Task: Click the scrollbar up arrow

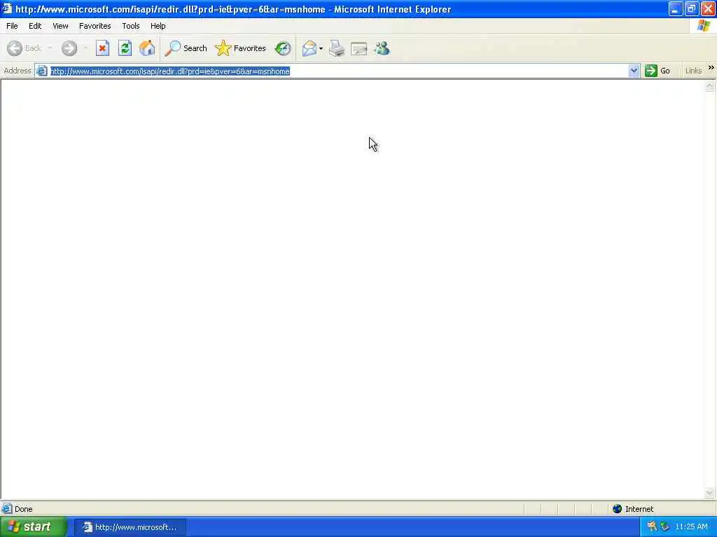Action: (x=710, y=86)
